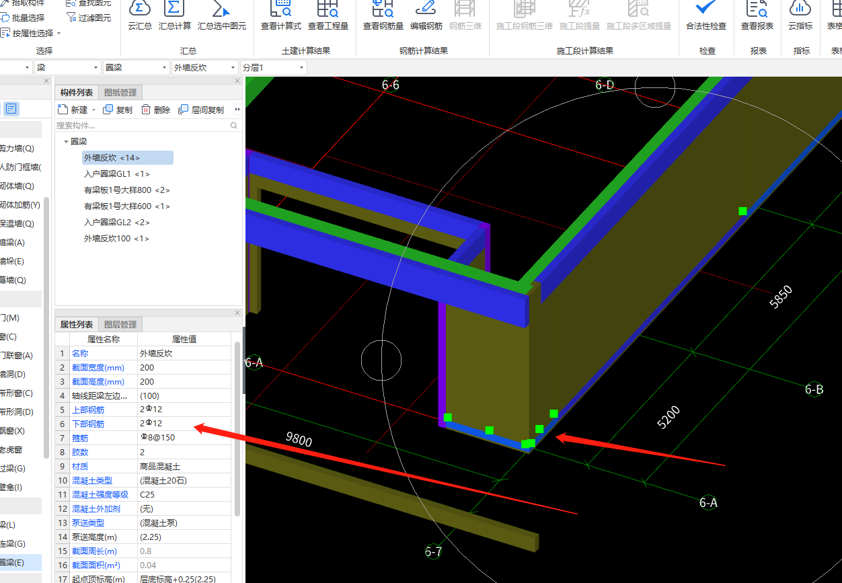The image size is (842, 583).
Task: Select 批量选择 batch select tool
Action: [23, 18]
